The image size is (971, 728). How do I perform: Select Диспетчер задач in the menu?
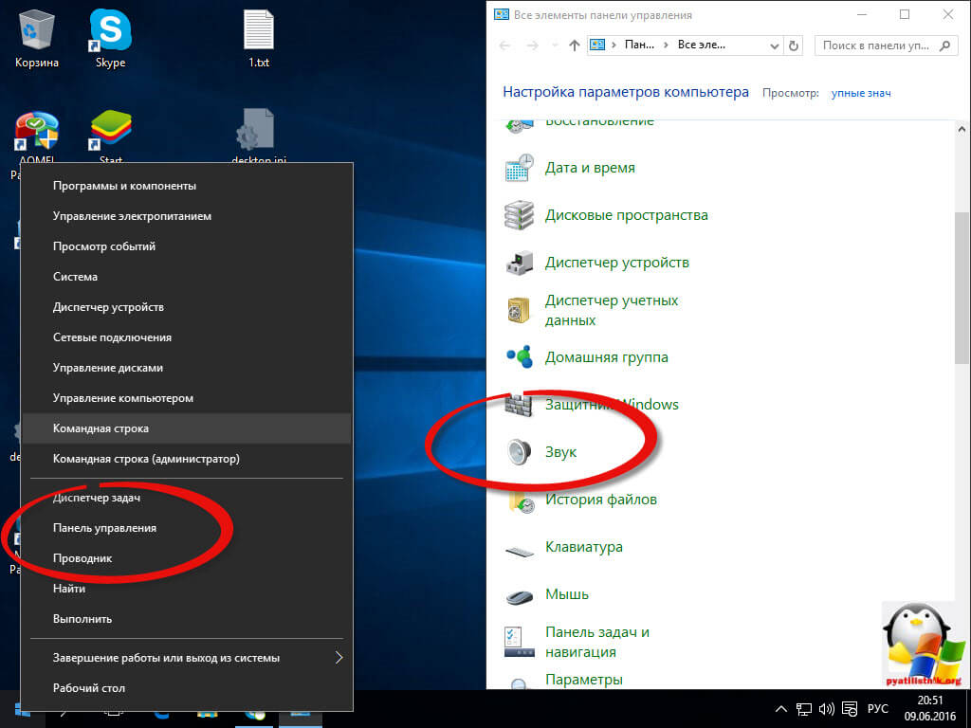click(97, 498)
